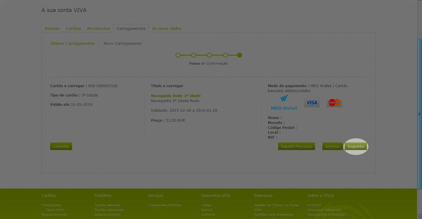The height and width of the screenshot is (219, 422).
Task: Select the third step circle in progress indicator
Action: coord(209,55)
